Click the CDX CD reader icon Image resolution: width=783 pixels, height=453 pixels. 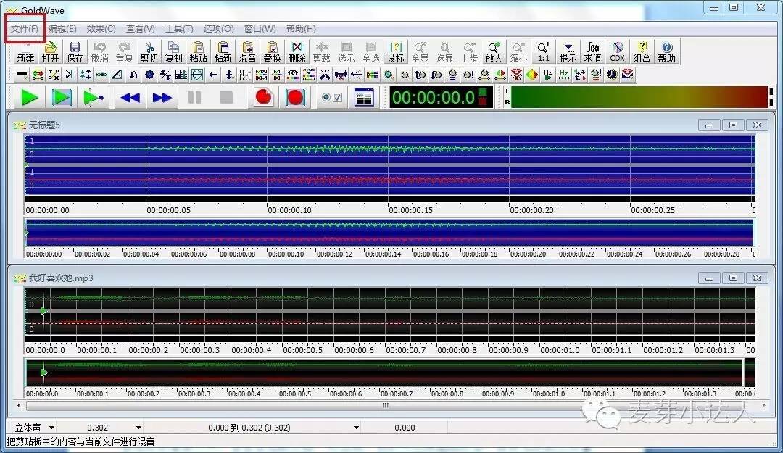point(617,52)
